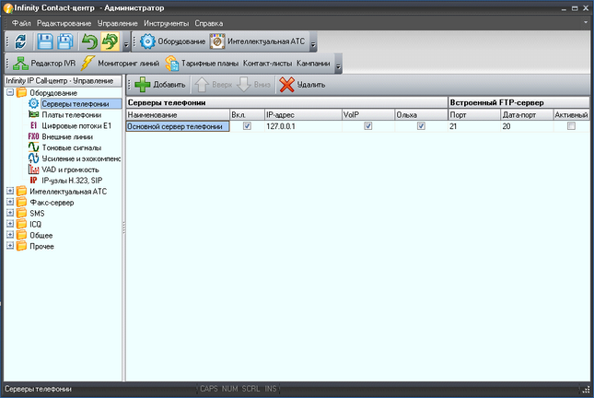Select Оборудование folder label in tree
This screenshot has width=594, height=398.
pos(53,93)
